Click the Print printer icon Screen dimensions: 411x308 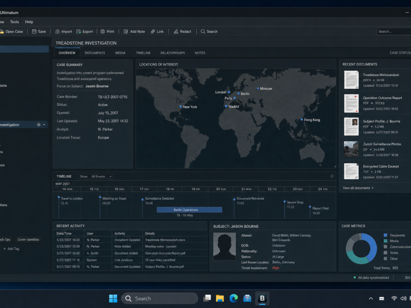102,31
